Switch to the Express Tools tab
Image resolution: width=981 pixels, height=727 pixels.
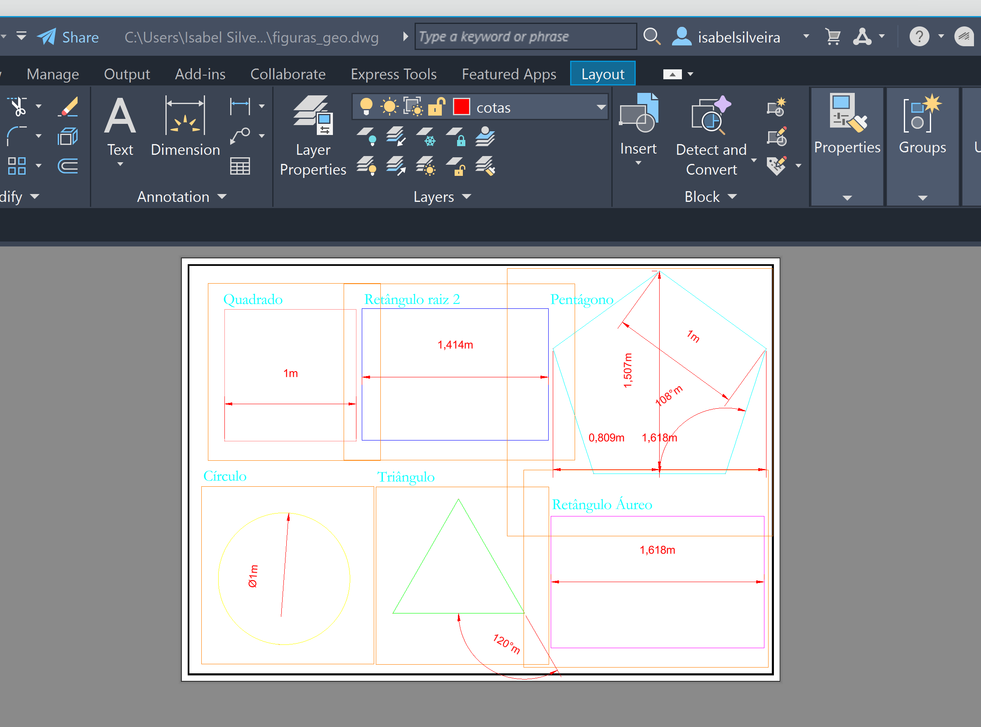coord(394,74)
